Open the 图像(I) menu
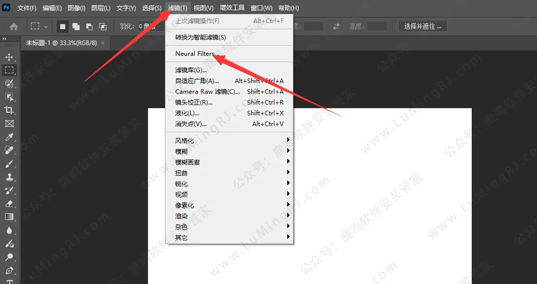 (x=77, y=8)
